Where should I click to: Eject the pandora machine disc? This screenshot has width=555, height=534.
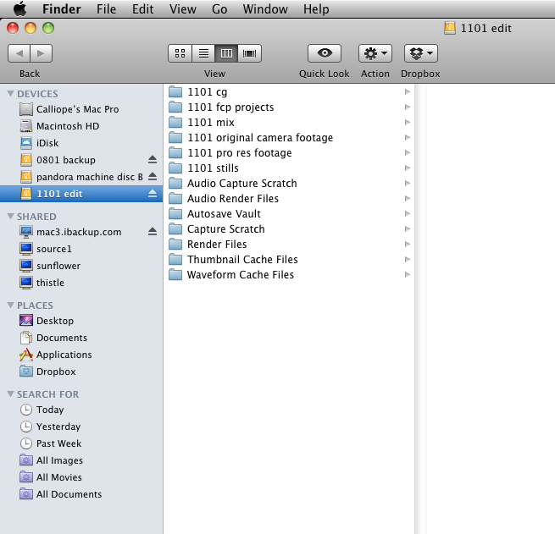click(153, 177)
